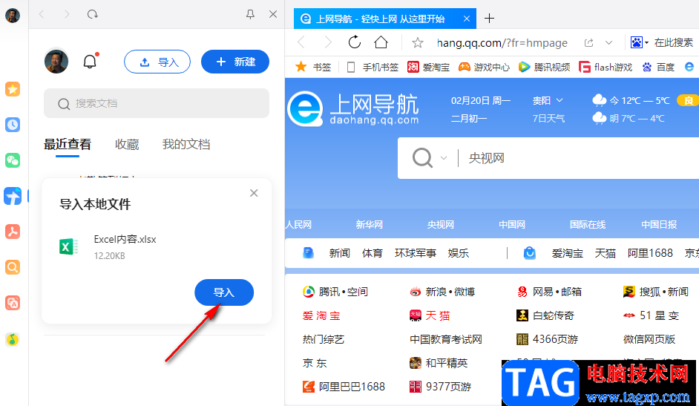Open the 爱淘宝 bookmark in bookmarks bar
Screen dimensions: 699x406
click(x=428, y=67)
